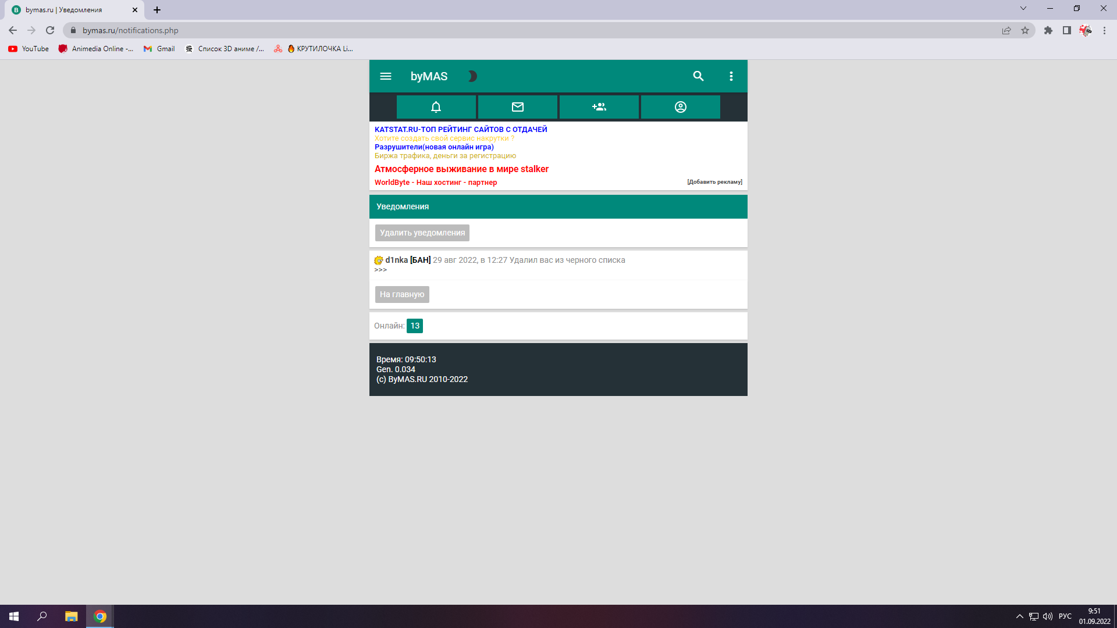
Task: Click the site search magnifier icon
Action: point(698,76)
